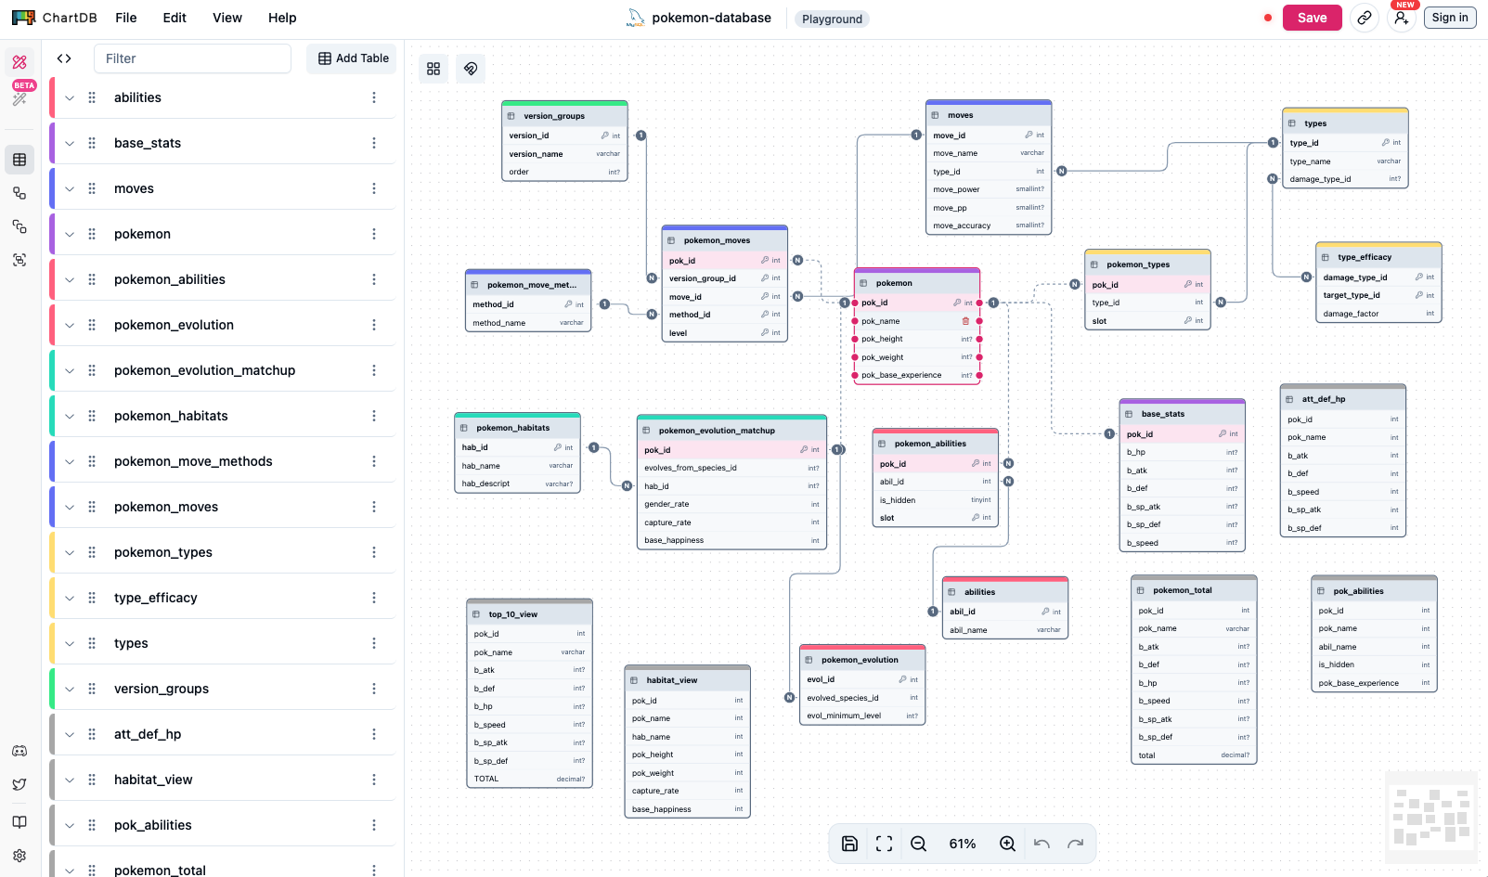Expand the pokemon_evolution table entry
Image resolution: width=1488 pixels, height=877 pixels.
(70, 325)
